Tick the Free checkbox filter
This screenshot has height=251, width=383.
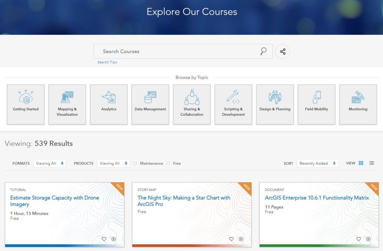pos(168,164)
